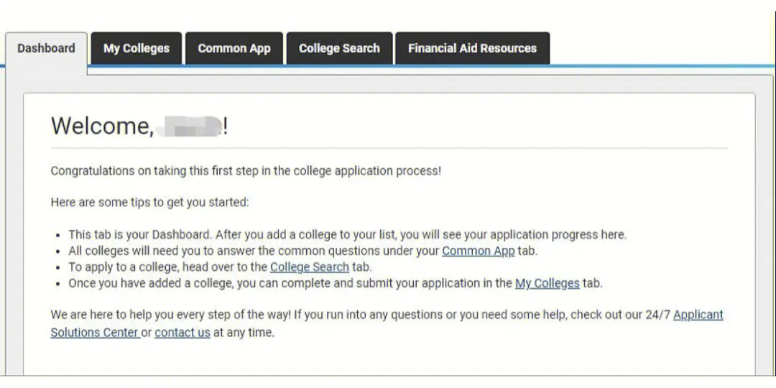Follow the My Colleges link in tips list
This screenshot has height=388, width=776.
click(548, 284)
